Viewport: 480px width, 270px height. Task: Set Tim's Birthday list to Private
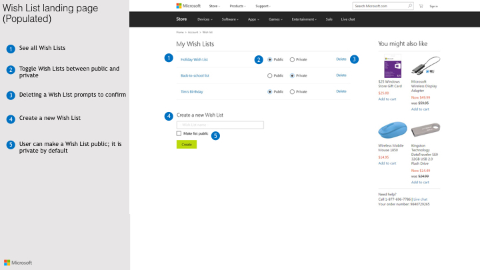[292, 92]
